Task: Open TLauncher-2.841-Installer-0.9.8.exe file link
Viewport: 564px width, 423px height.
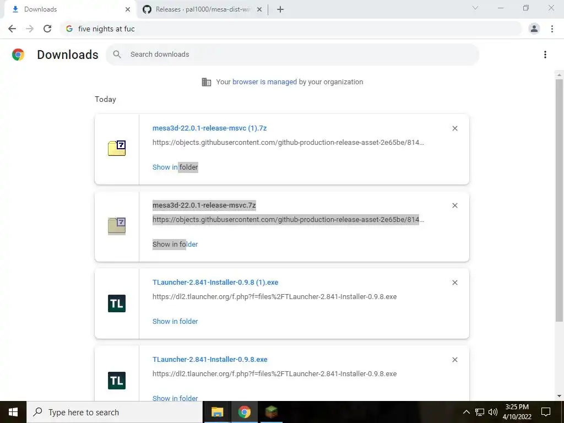Action: click(x=210, y=359)
